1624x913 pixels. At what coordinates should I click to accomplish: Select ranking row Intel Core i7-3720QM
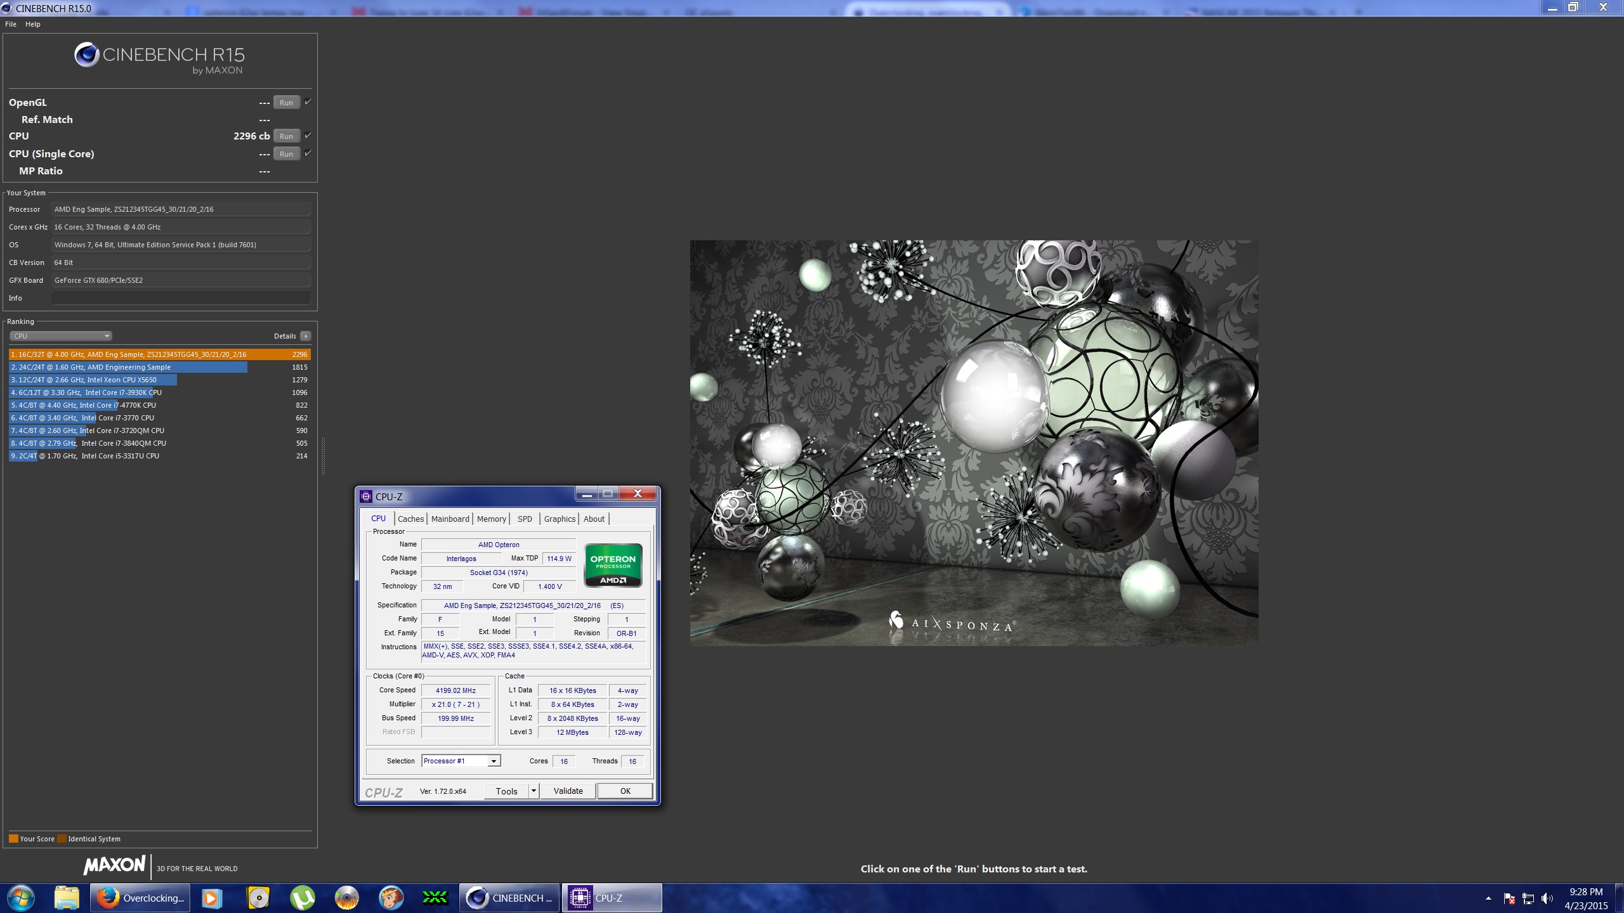pos(159,431)
